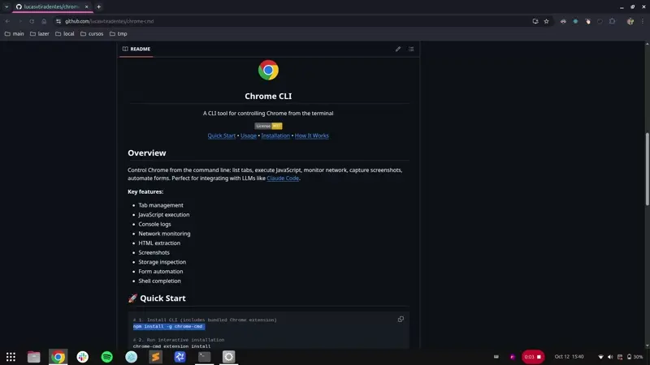Open the Claude Code link
This screenshot has height=365, width=650.
(x=283, y=178)
